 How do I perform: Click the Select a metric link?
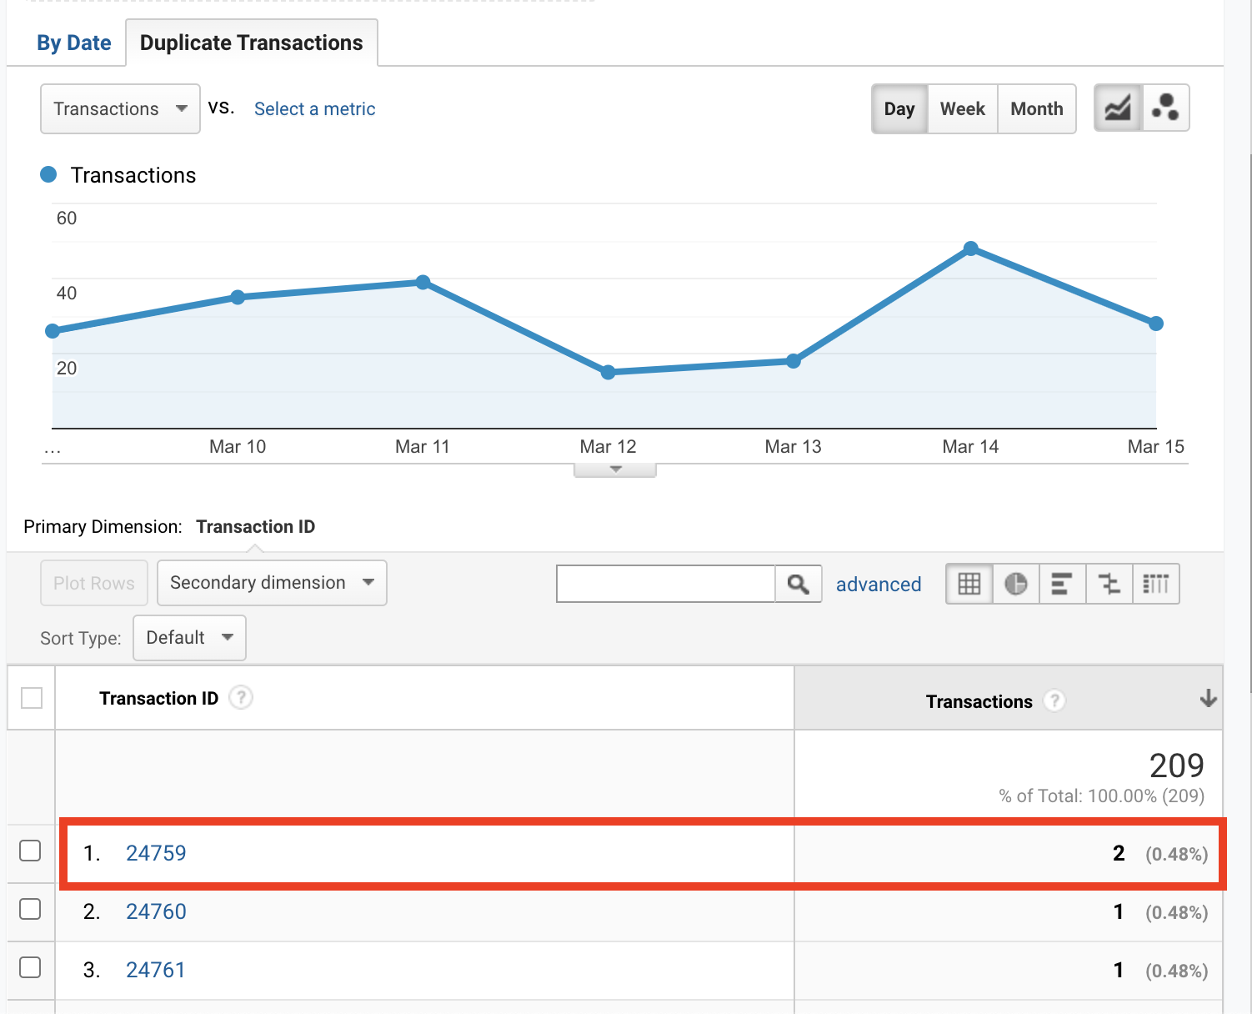point(315,109)
